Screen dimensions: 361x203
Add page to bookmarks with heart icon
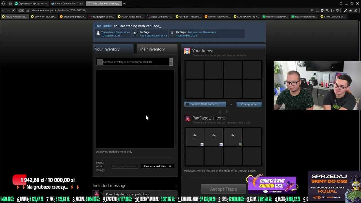coord(337,10)
